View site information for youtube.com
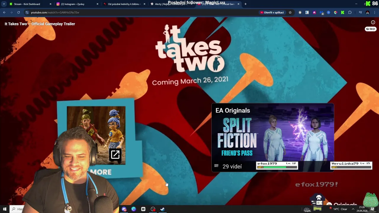 27,12
